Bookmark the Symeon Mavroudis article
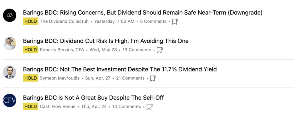This screenshot has height=115, width=294. coord(153,78)
